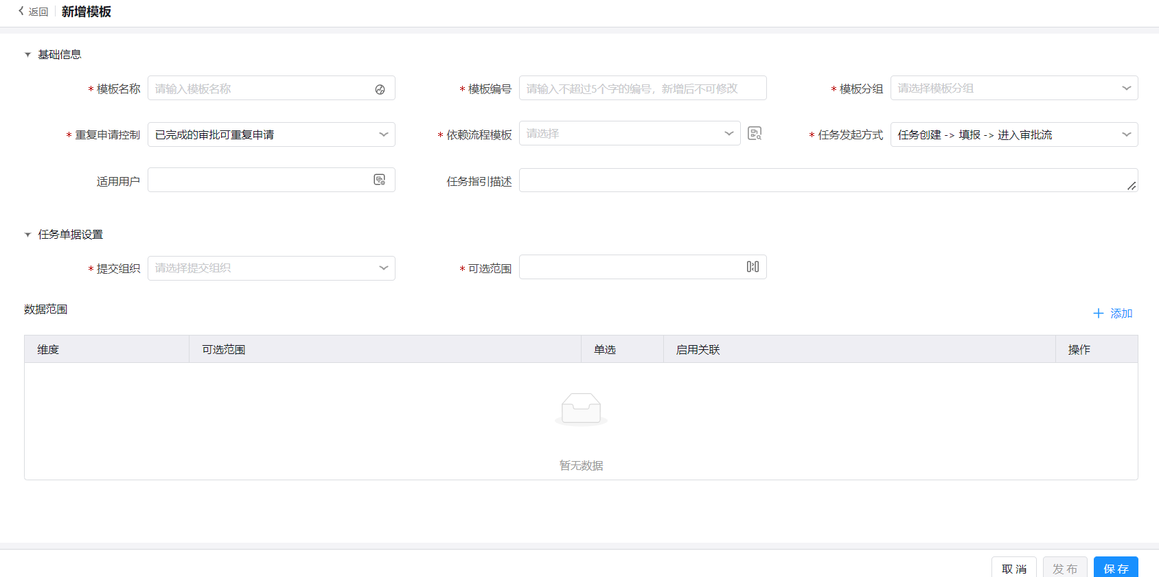
Task: Open the 依赖流程模板 select box
Action: [x=629, y=134]
